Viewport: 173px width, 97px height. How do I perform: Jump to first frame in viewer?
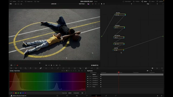pyautogui.click(x=46, y=65)
